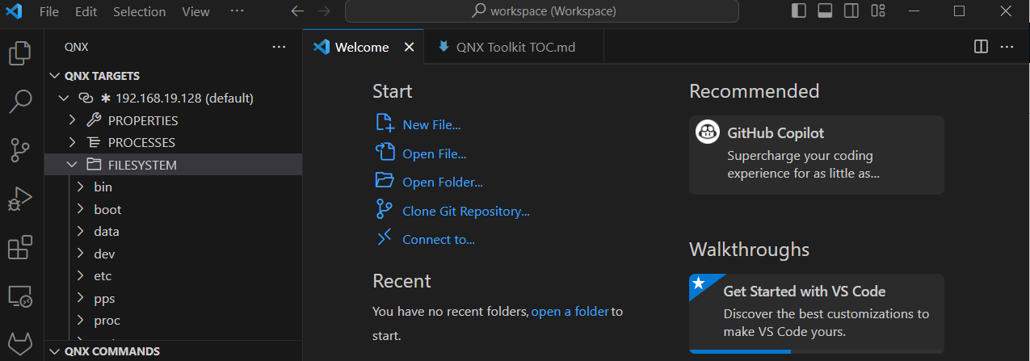The image size is (1030, 361).
Task: Click the VS Code logo in title bar
Action: click(x=14, y=11)
